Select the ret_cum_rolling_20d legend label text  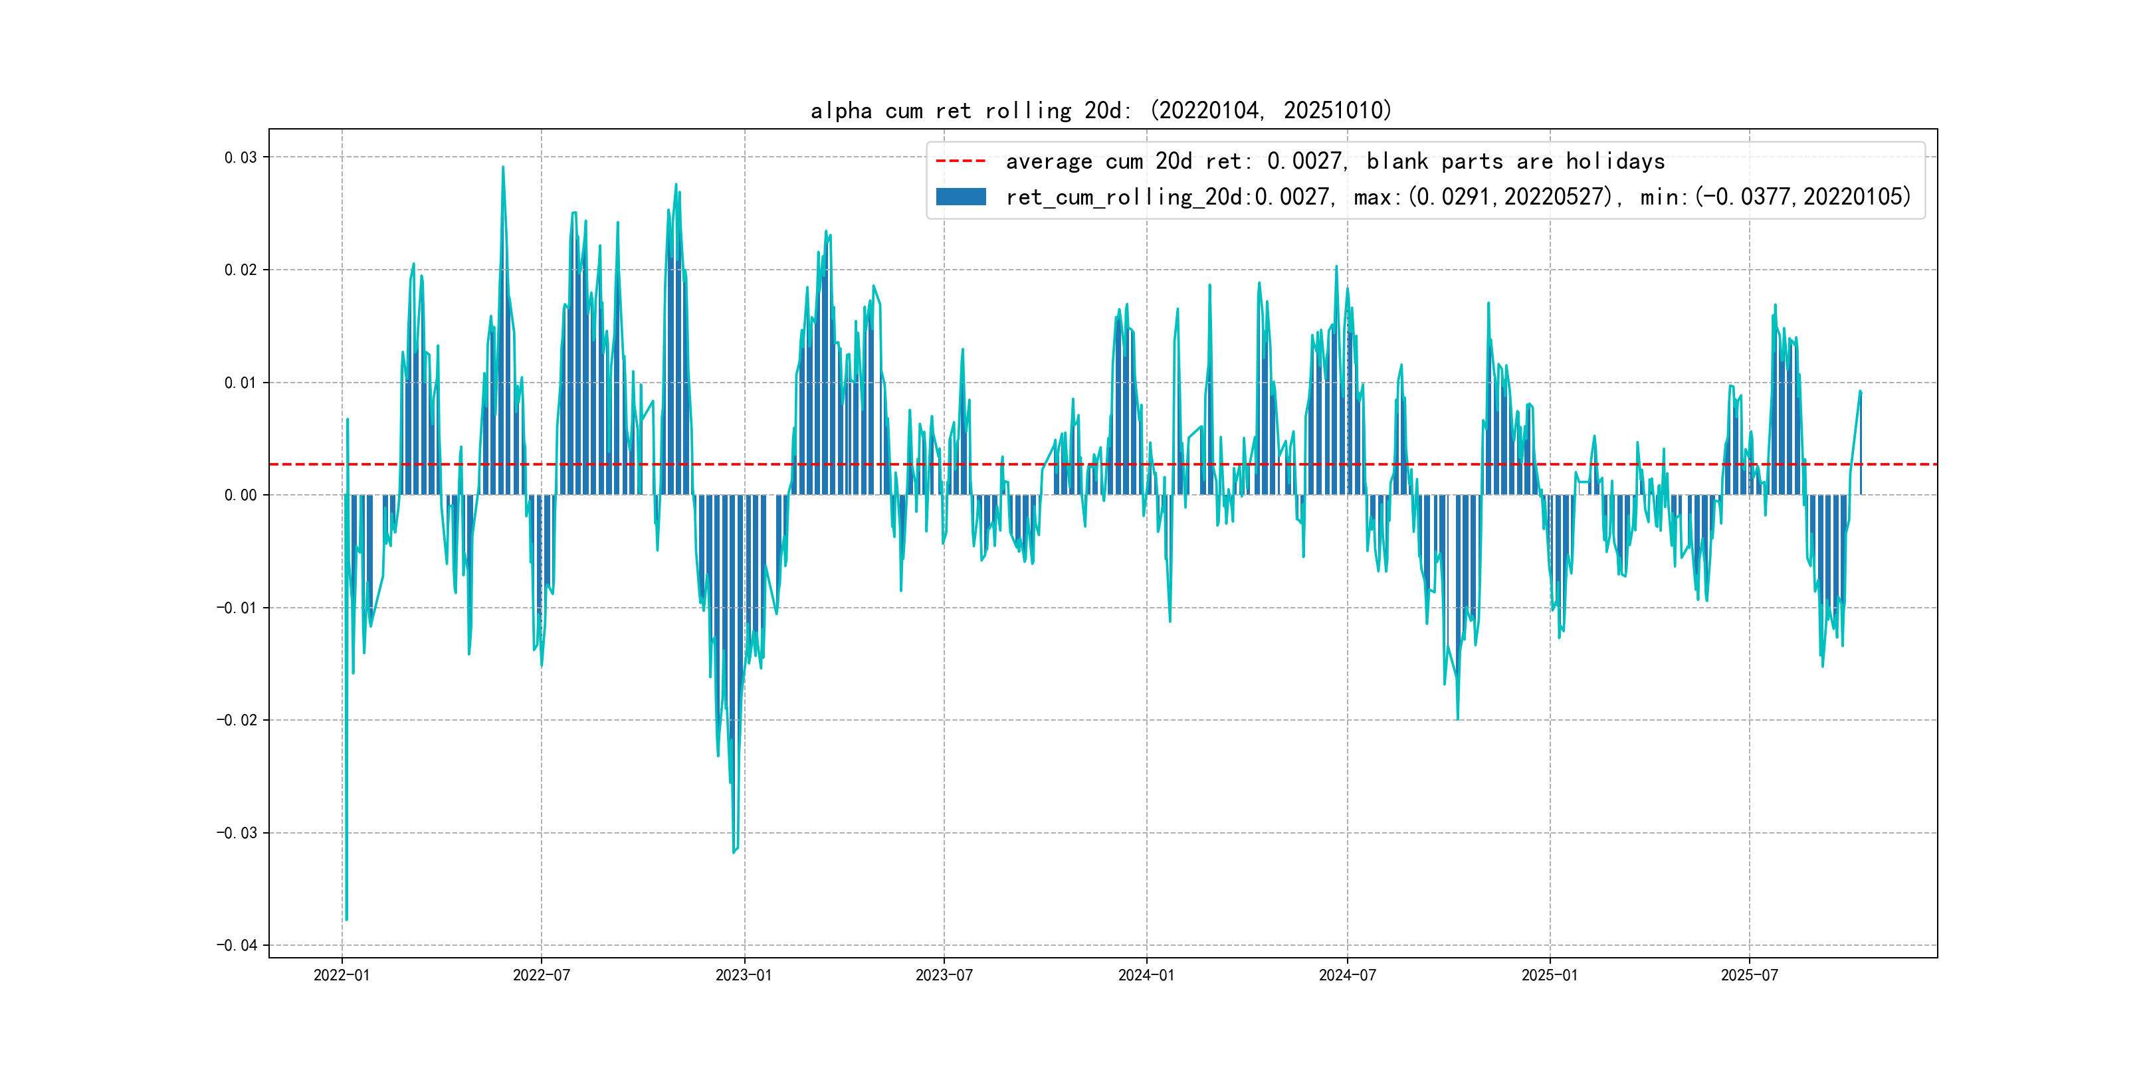point(1458,197)
